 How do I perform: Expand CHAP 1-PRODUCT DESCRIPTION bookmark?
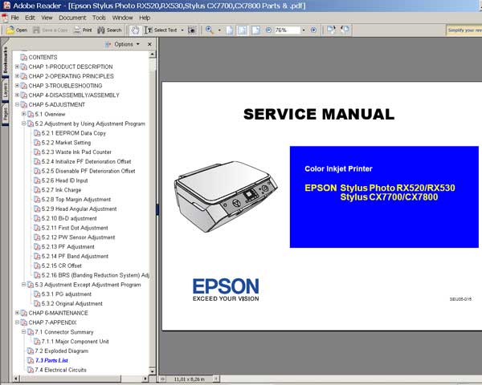(x=17, y=67)
